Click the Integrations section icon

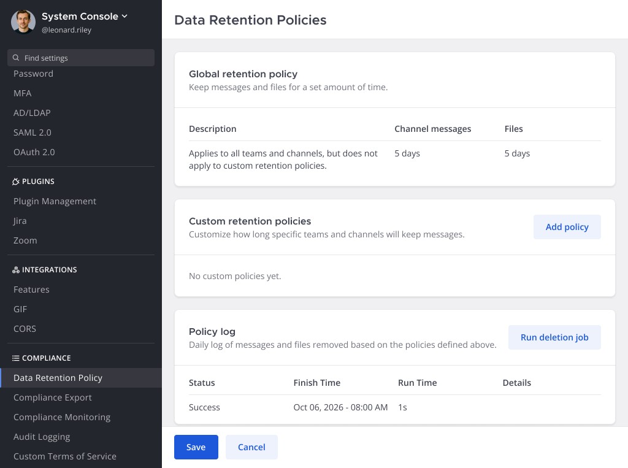[x=15, y=270]
